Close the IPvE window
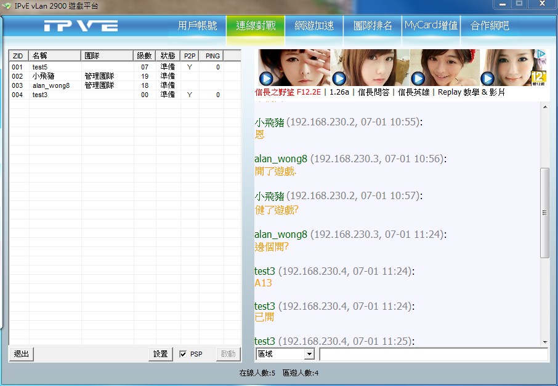 [x=543, y=4]
